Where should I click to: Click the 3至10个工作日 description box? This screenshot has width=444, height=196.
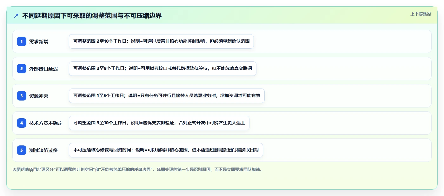click(x=159, y=123)
